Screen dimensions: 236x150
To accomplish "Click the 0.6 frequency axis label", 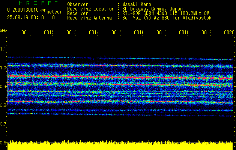I will pos(3,142).
